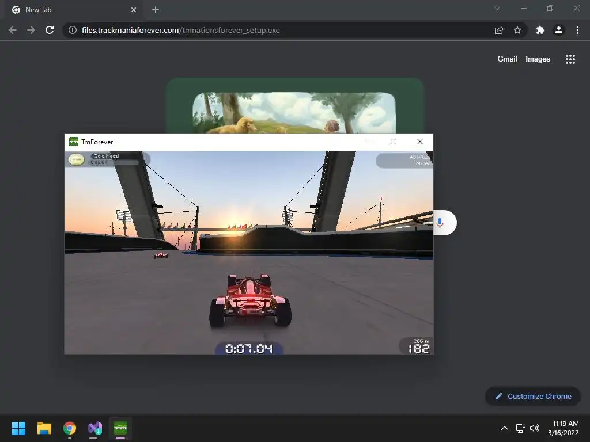
Task: View site information icon in address bar
Action: pyautogui.click(x=73, y=30)
